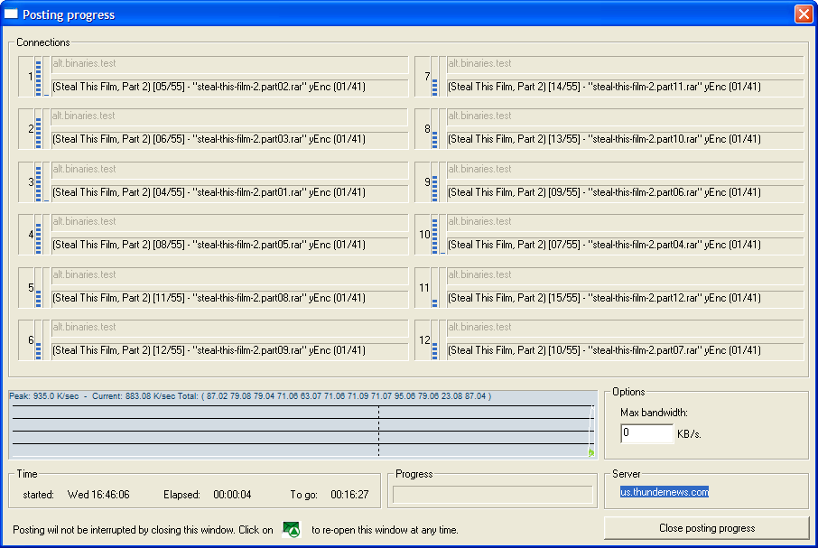Click the posting Progress bar
This screenshot has width=818, height=548.
[x=492, y=495]
